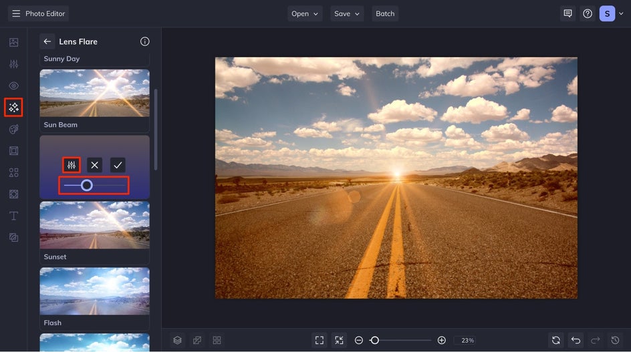The image size is (631, 352).
Task: Click the desert road photo canvas
Action: click(x=396, y=178)
